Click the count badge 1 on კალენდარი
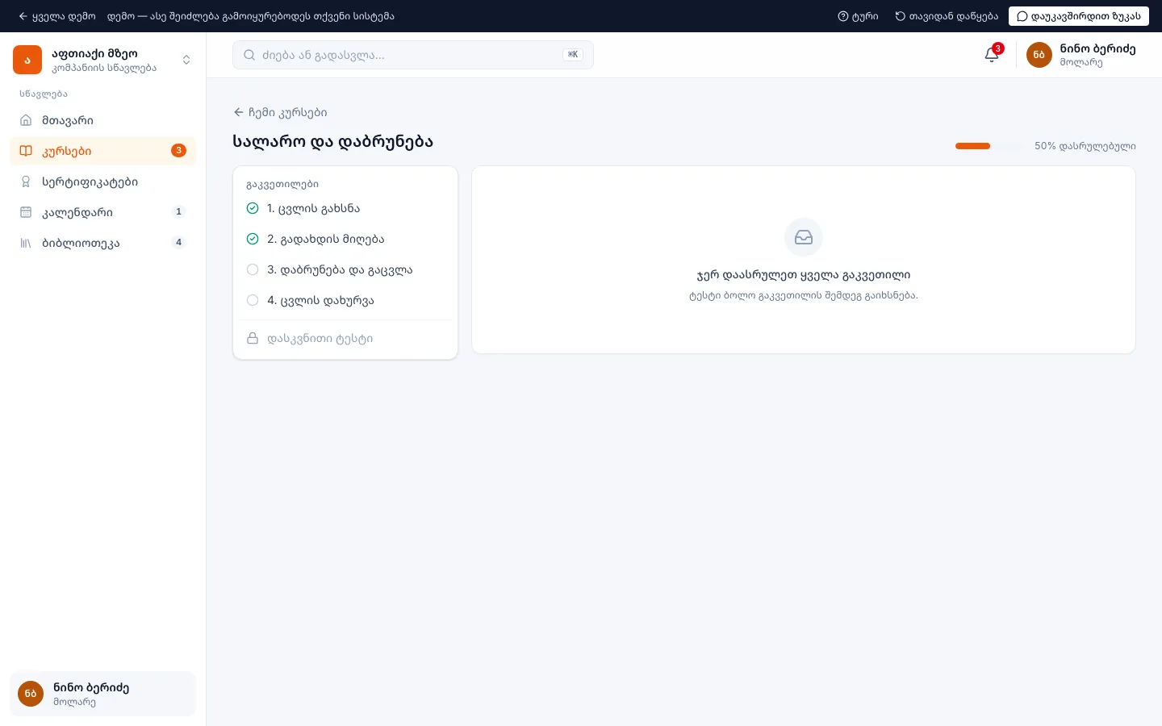 click(x=179, y=212)
